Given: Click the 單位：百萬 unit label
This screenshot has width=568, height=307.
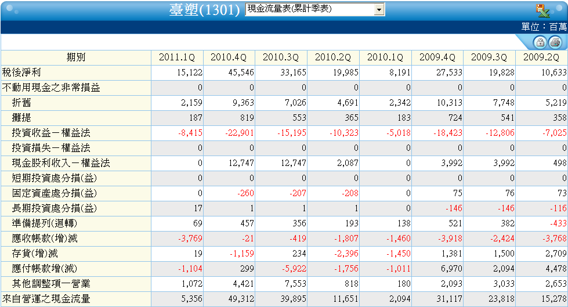Looking at the screenshot, I should pos(544,27).
